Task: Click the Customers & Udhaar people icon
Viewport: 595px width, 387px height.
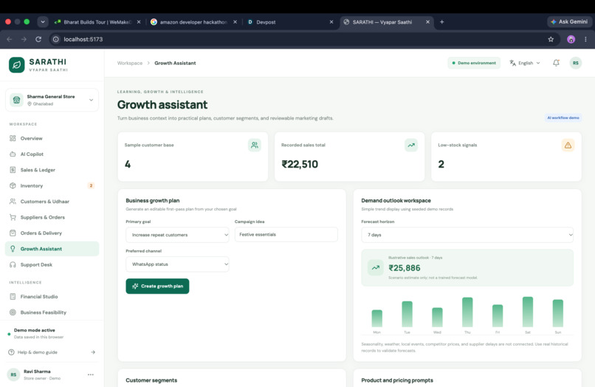Action: pos(13,202)
